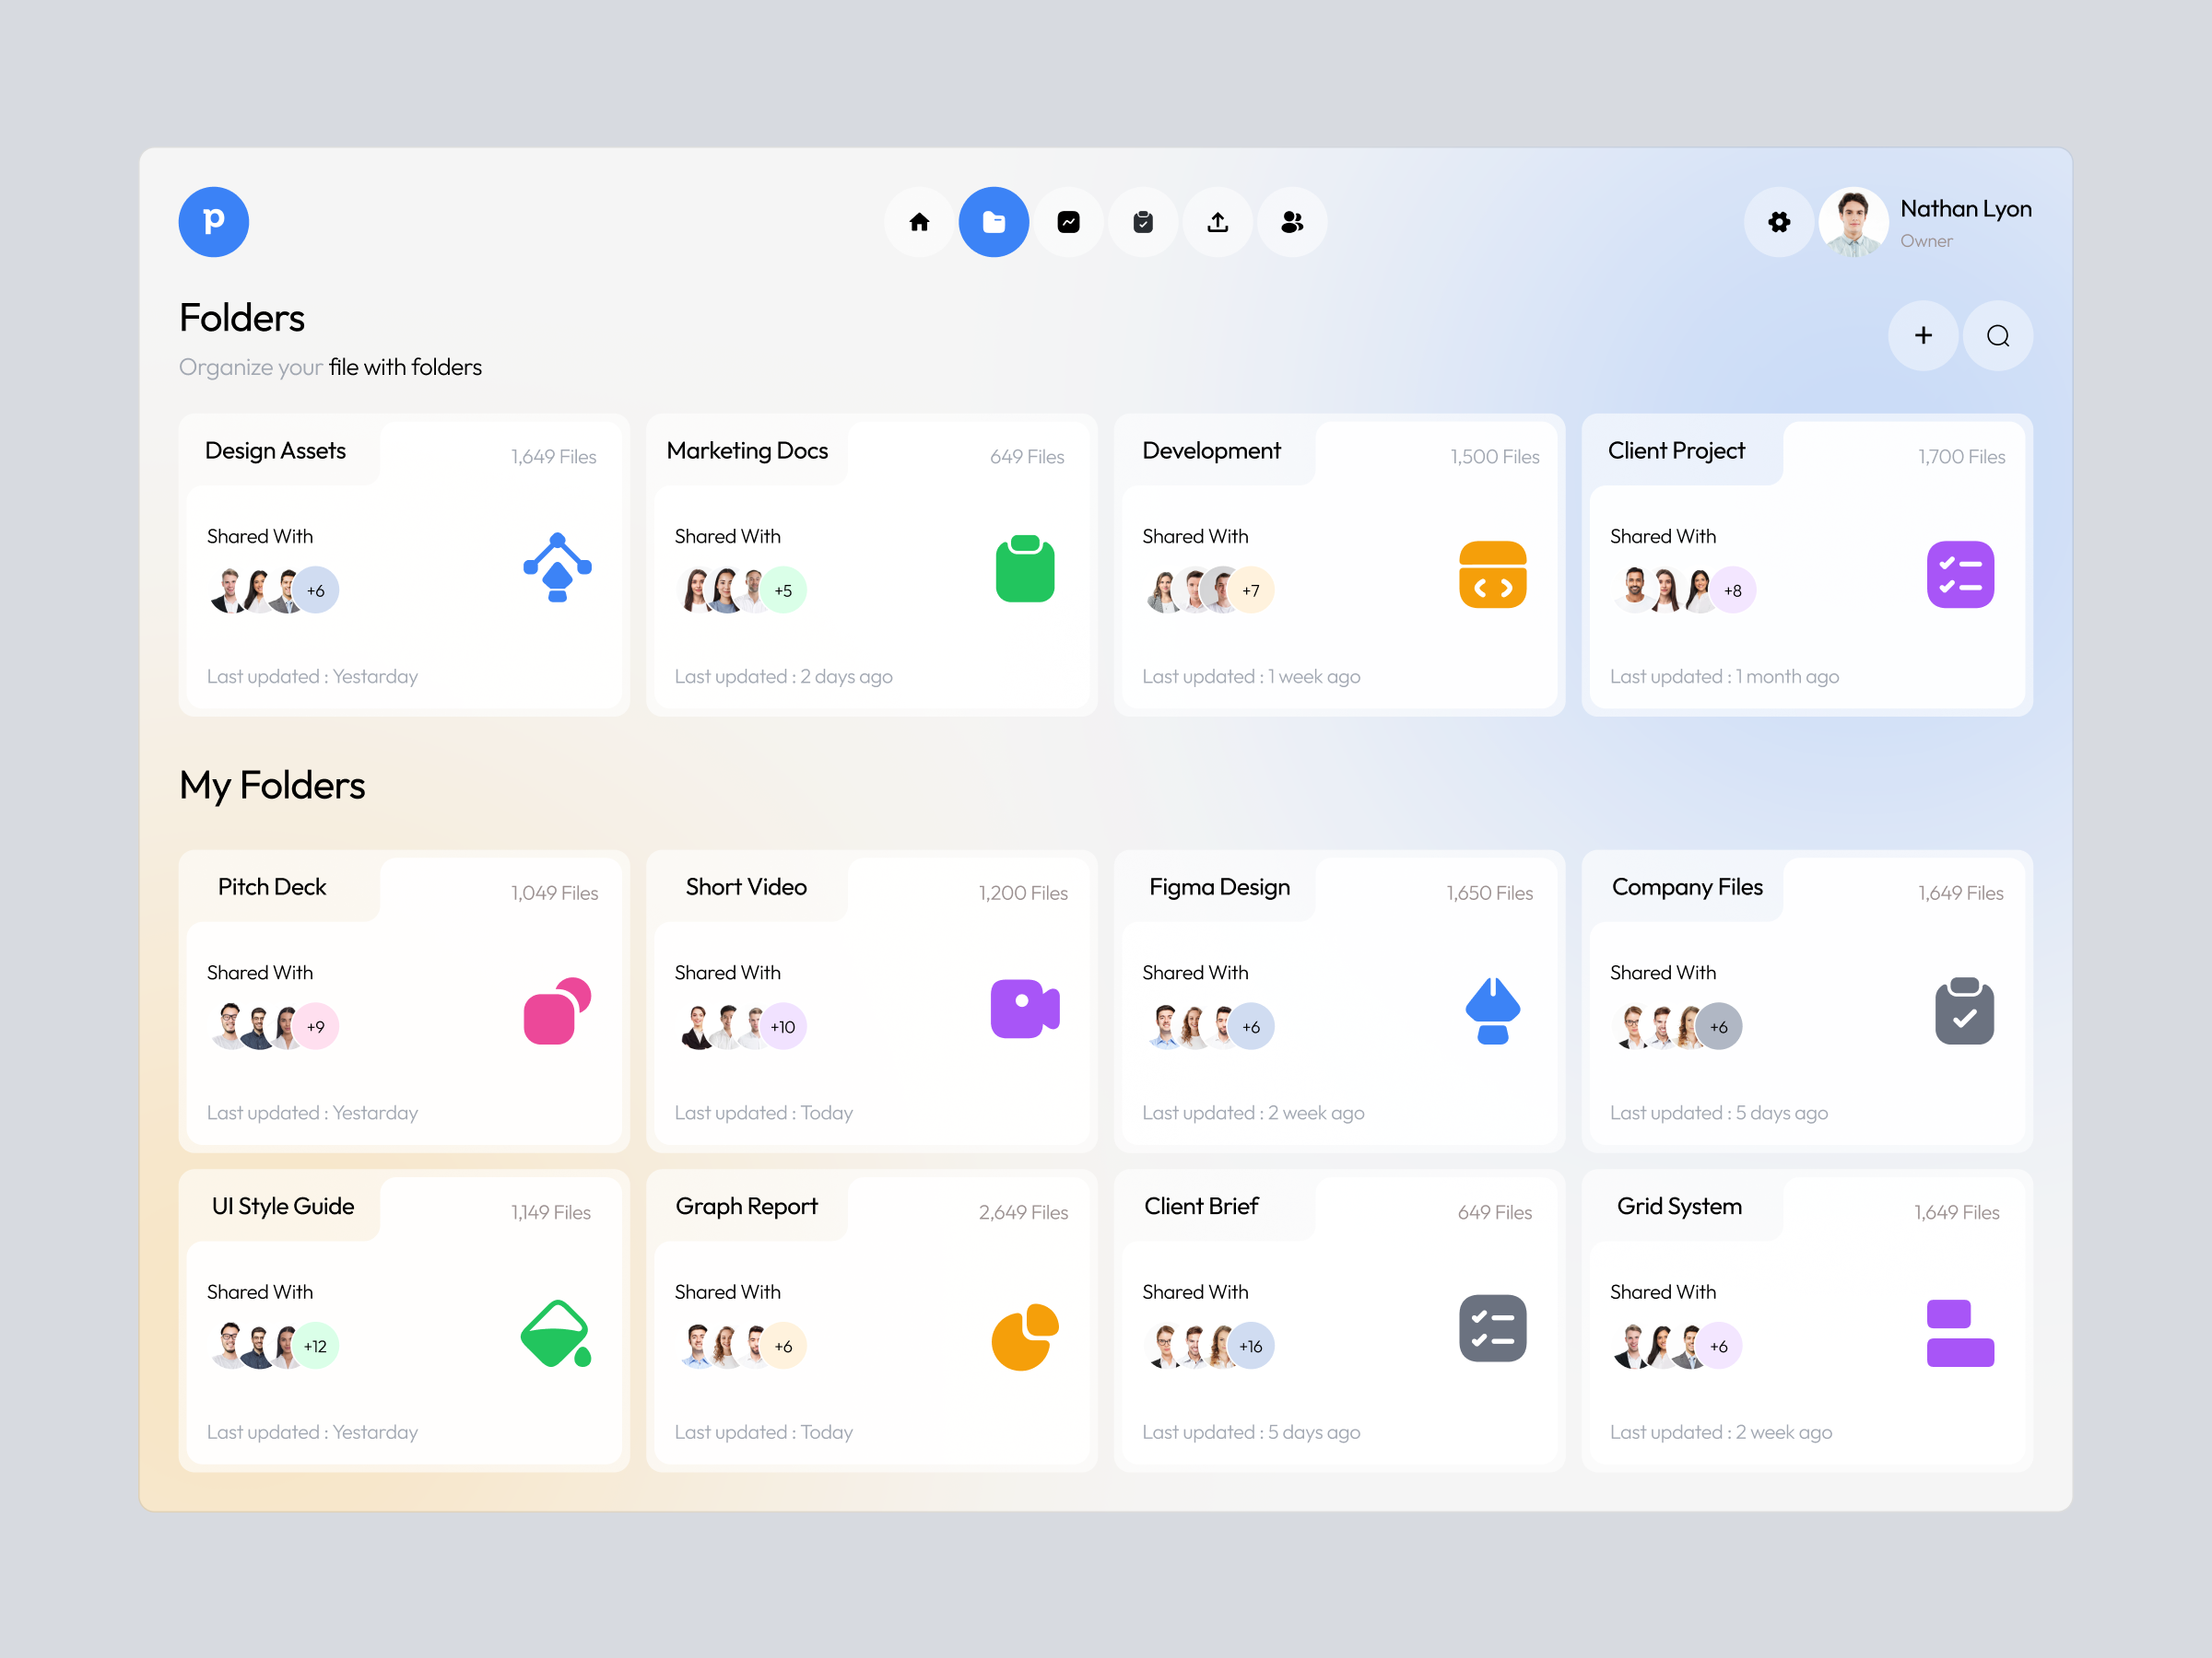2212x1658 pixels.
Task: Click Nathan Lyon's profile avatar
Action: point(1853,222)
